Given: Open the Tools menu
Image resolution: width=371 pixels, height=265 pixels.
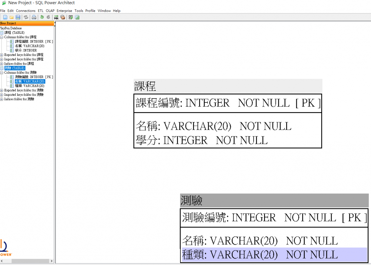Looking at the screenshot, I should click(x=79, y=11).
